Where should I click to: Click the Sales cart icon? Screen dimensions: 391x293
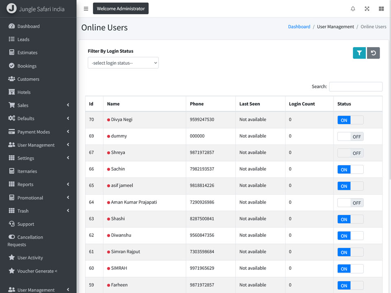click(11, 105)
